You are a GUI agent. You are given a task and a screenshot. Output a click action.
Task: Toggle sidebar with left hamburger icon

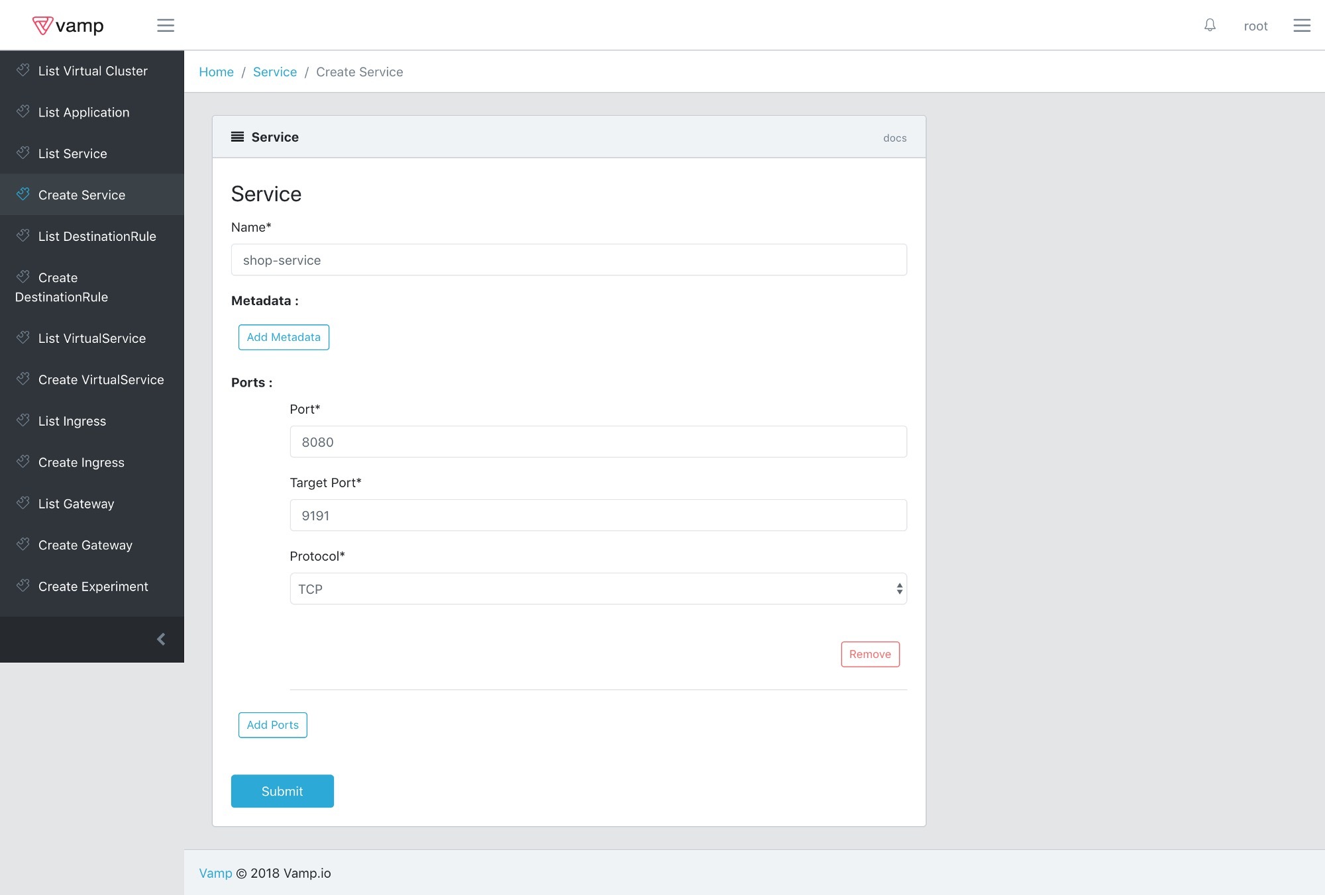166,25
